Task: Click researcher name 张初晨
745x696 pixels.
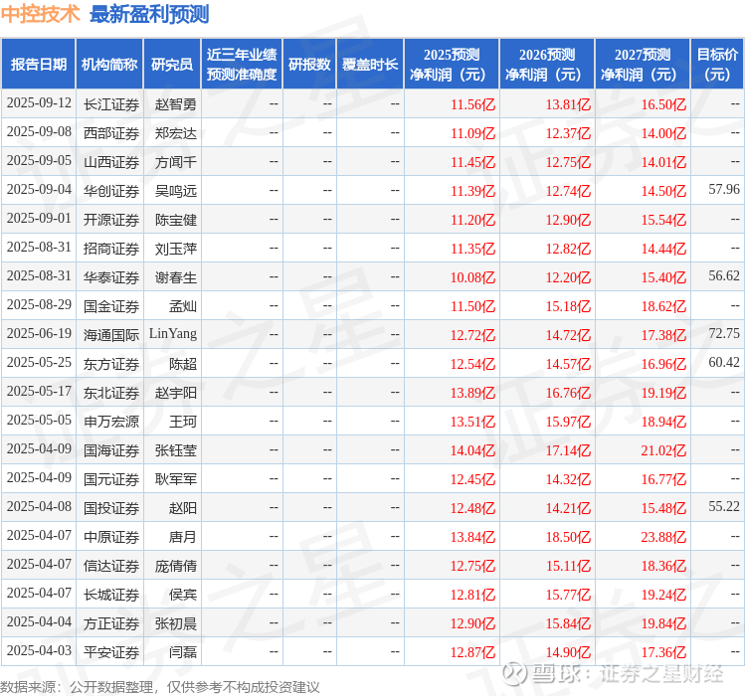Action: pos(176,623)
